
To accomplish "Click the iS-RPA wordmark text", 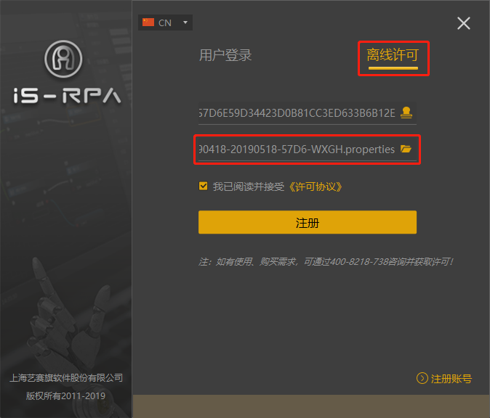I will point(66,96).
